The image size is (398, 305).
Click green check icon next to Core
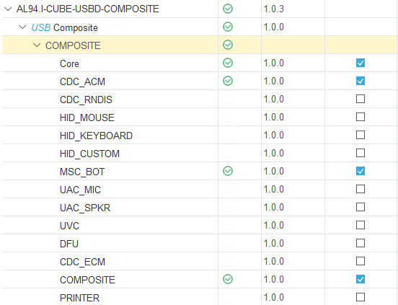(x=228, y=63)
